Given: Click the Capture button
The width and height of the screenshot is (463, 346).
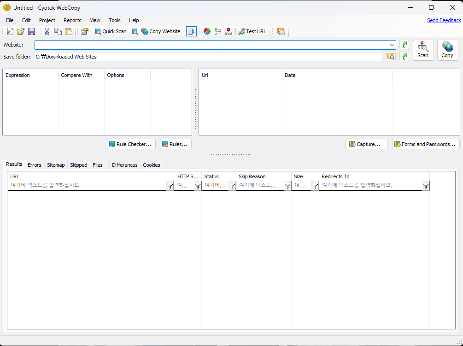Looking at the screenshot, I should click(366, 144).
